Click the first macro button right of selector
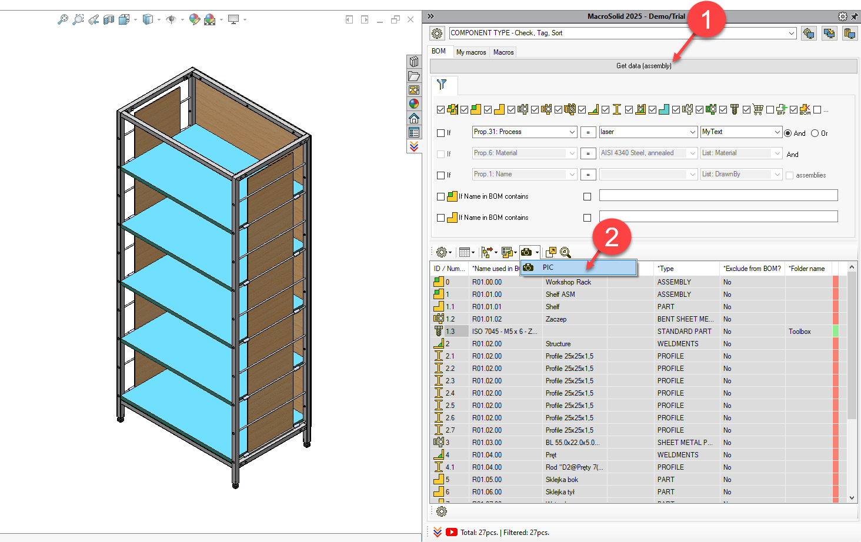This screenshot has height=542, width=861. [x=809, y=34]
